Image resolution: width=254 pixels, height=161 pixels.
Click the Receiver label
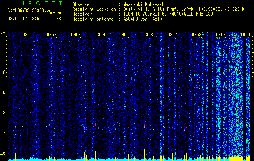[82, 14]
